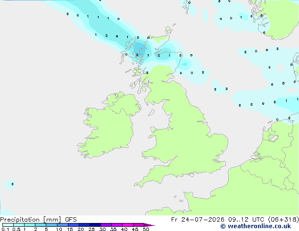Click the '35' legend scale value

coord(113,229)
